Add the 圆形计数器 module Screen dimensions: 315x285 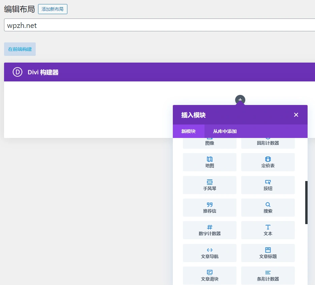point(267,140)
